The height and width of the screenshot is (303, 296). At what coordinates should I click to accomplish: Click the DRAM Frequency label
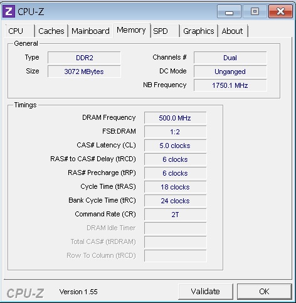(x=109, y=118)
